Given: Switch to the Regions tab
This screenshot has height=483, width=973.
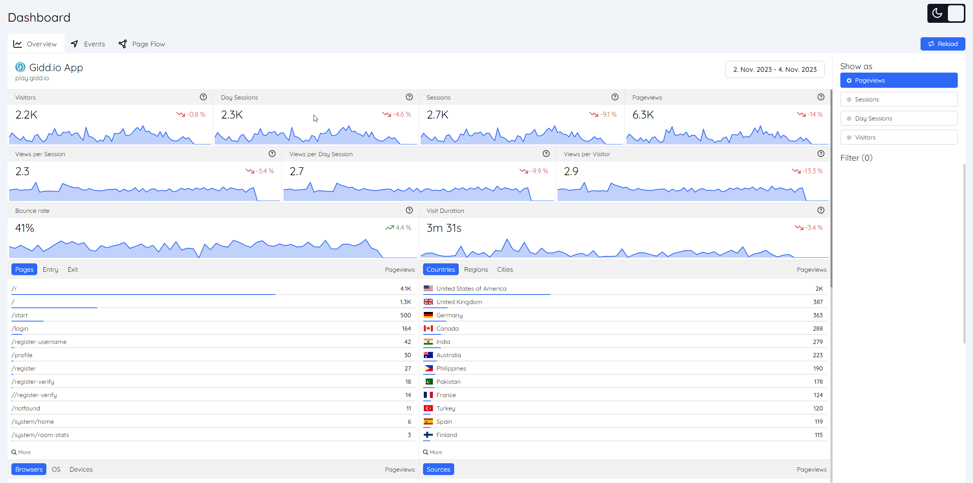Looking at the screenshot, I should point(476,269).
